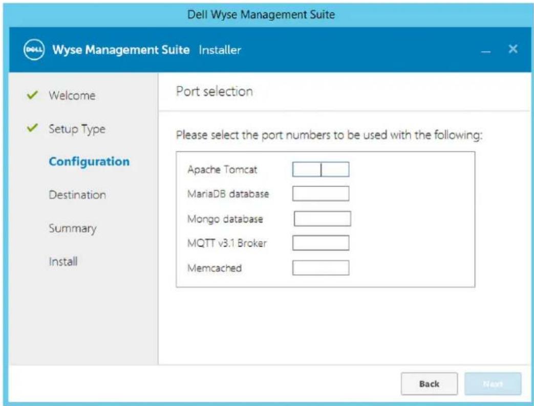
Task: Click the Next button
Action: [493, 384]
